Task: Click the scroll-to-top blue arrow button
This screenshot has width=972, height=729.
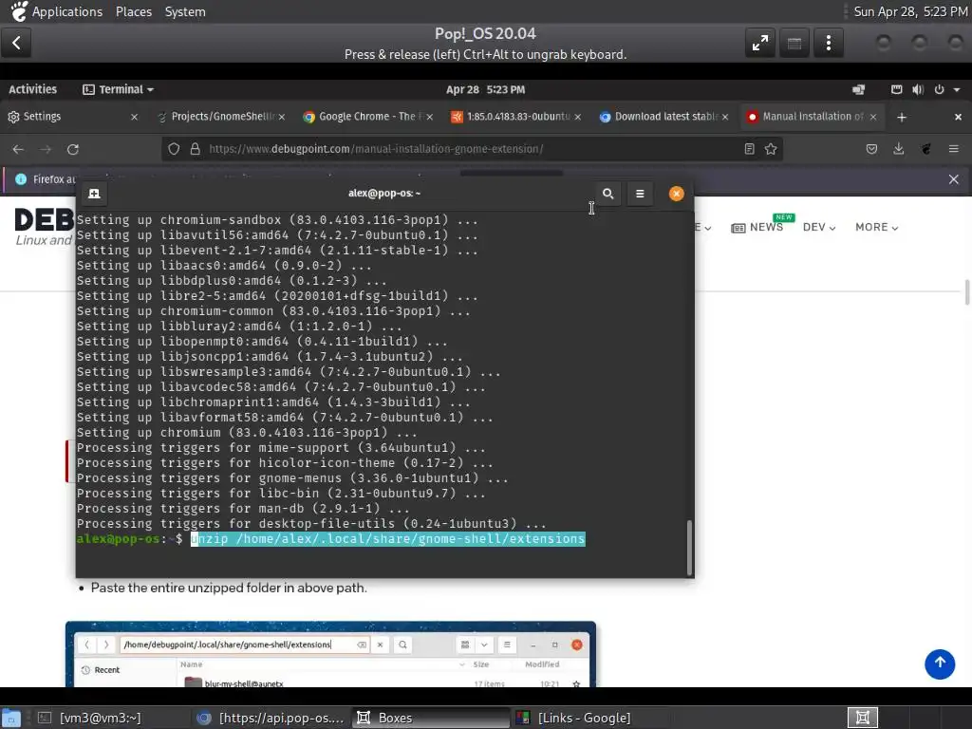Action: [940, 664]
